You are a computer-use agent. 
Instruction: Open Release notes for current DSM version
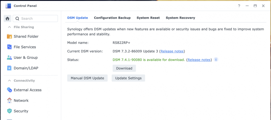(172, 51)
